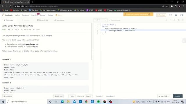Switch to the Discuss (350) tab
The image size is (186, 104).
click(x=42, y=20)
